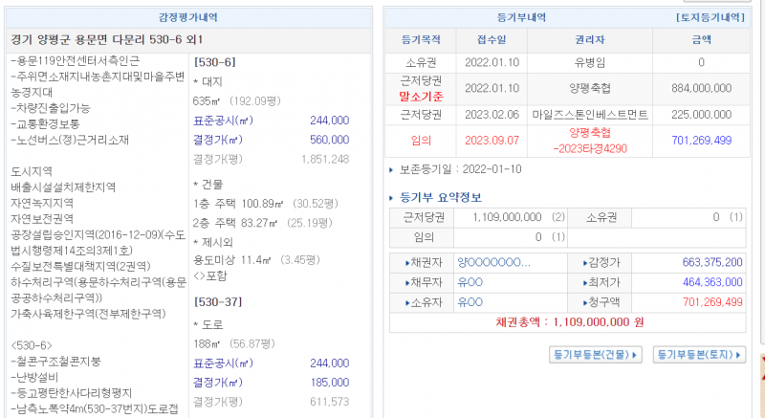This screenshot has width=765, height=418.
Task: Click the arrow bullet before 감정가
Action: 585,262
